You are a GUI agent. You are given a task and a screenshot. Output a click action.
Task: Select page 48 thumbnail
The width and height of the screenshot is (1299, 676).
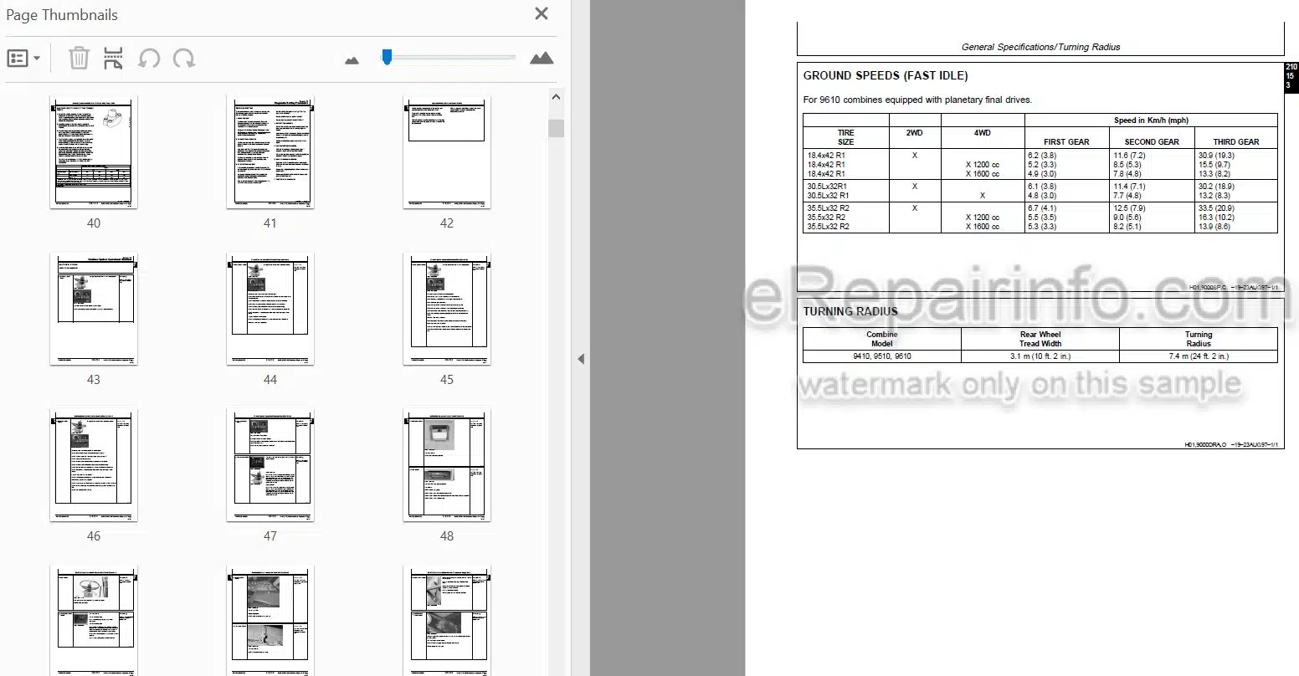pyautogui.click(x=447, y=466)
